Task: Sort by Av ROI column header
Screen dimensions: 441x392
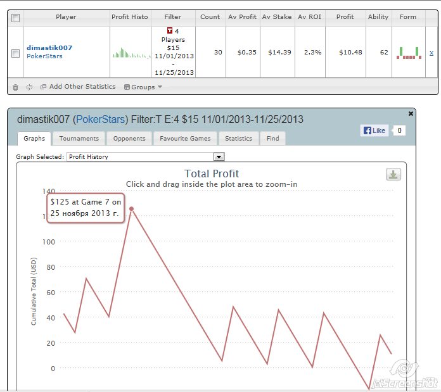Action: (310, 17)
